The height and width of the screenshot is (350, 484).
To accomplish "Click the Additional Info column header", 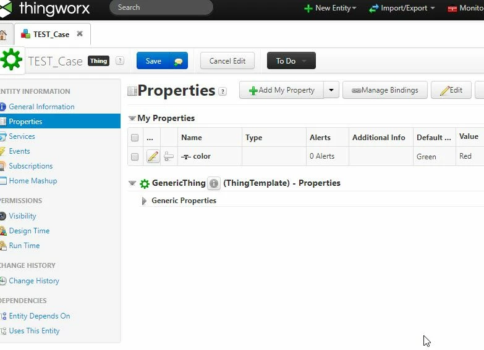I will tap(381, 138).
